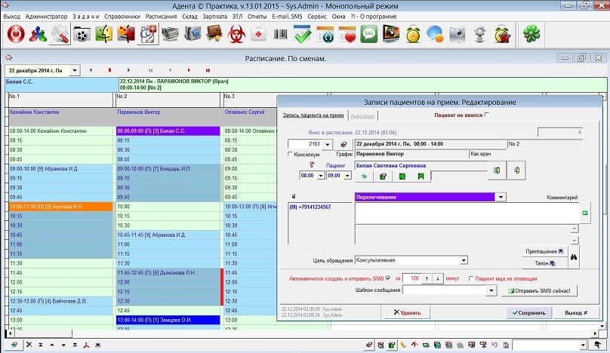Click the biohazard toolbar icon
Image resolution: width=610 pixels, height=353 pixels.
pos(236,34)
